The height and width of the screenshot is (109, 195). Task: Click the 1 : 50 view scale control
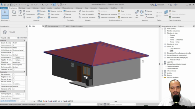tap(33, 101)
